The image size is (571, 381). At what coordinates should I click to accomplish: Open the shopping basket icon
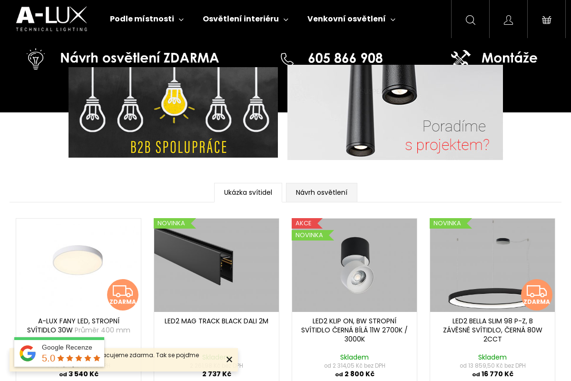tap(546, 20)
